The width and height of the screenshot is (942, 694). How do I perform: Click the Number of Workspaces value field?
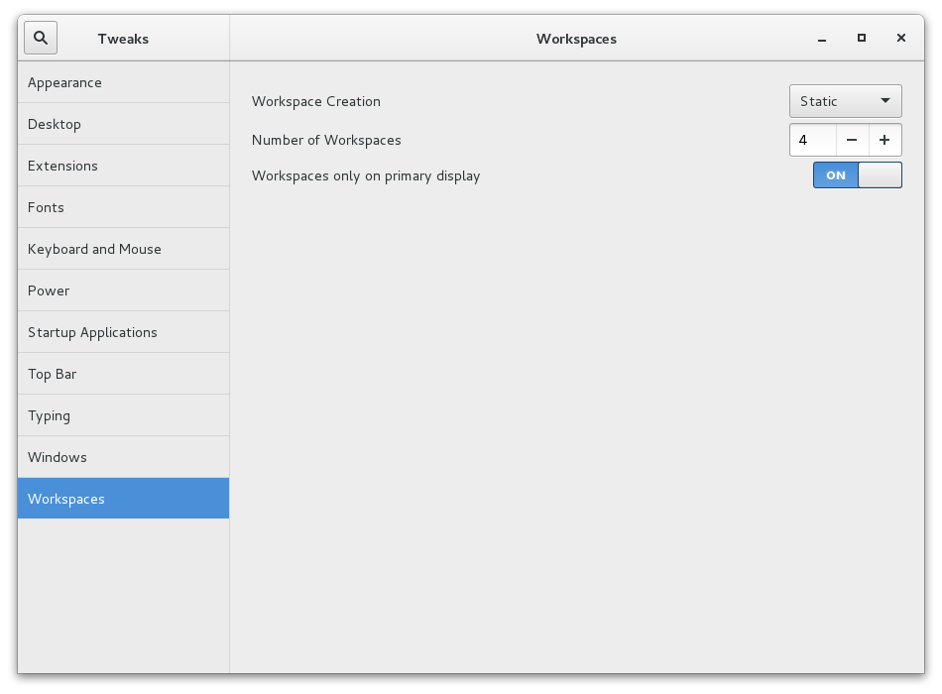click(x=813, y=140)
